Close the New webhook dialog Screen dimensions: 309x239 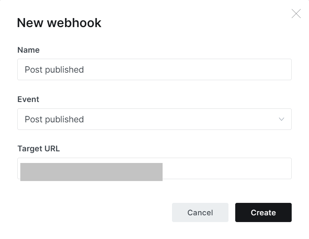coord(296,14)
